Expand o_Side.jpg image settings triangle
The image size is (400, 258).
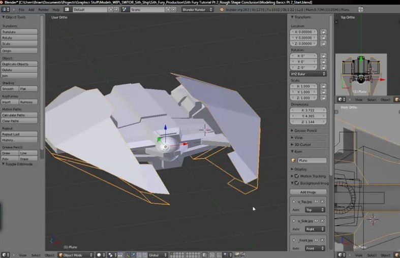point(294,221)
